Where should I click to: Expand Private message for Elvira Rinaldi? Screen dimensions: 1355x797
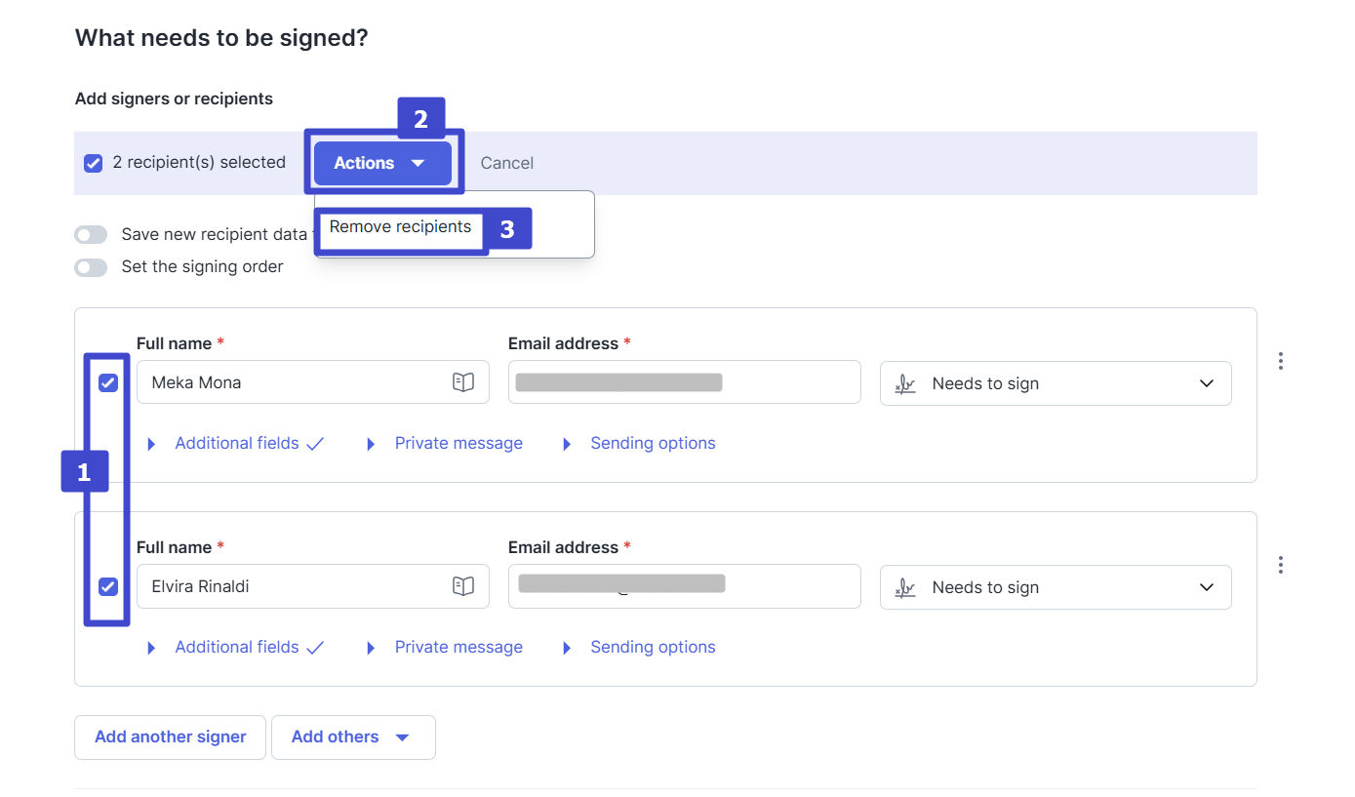[x=458, y=647]
